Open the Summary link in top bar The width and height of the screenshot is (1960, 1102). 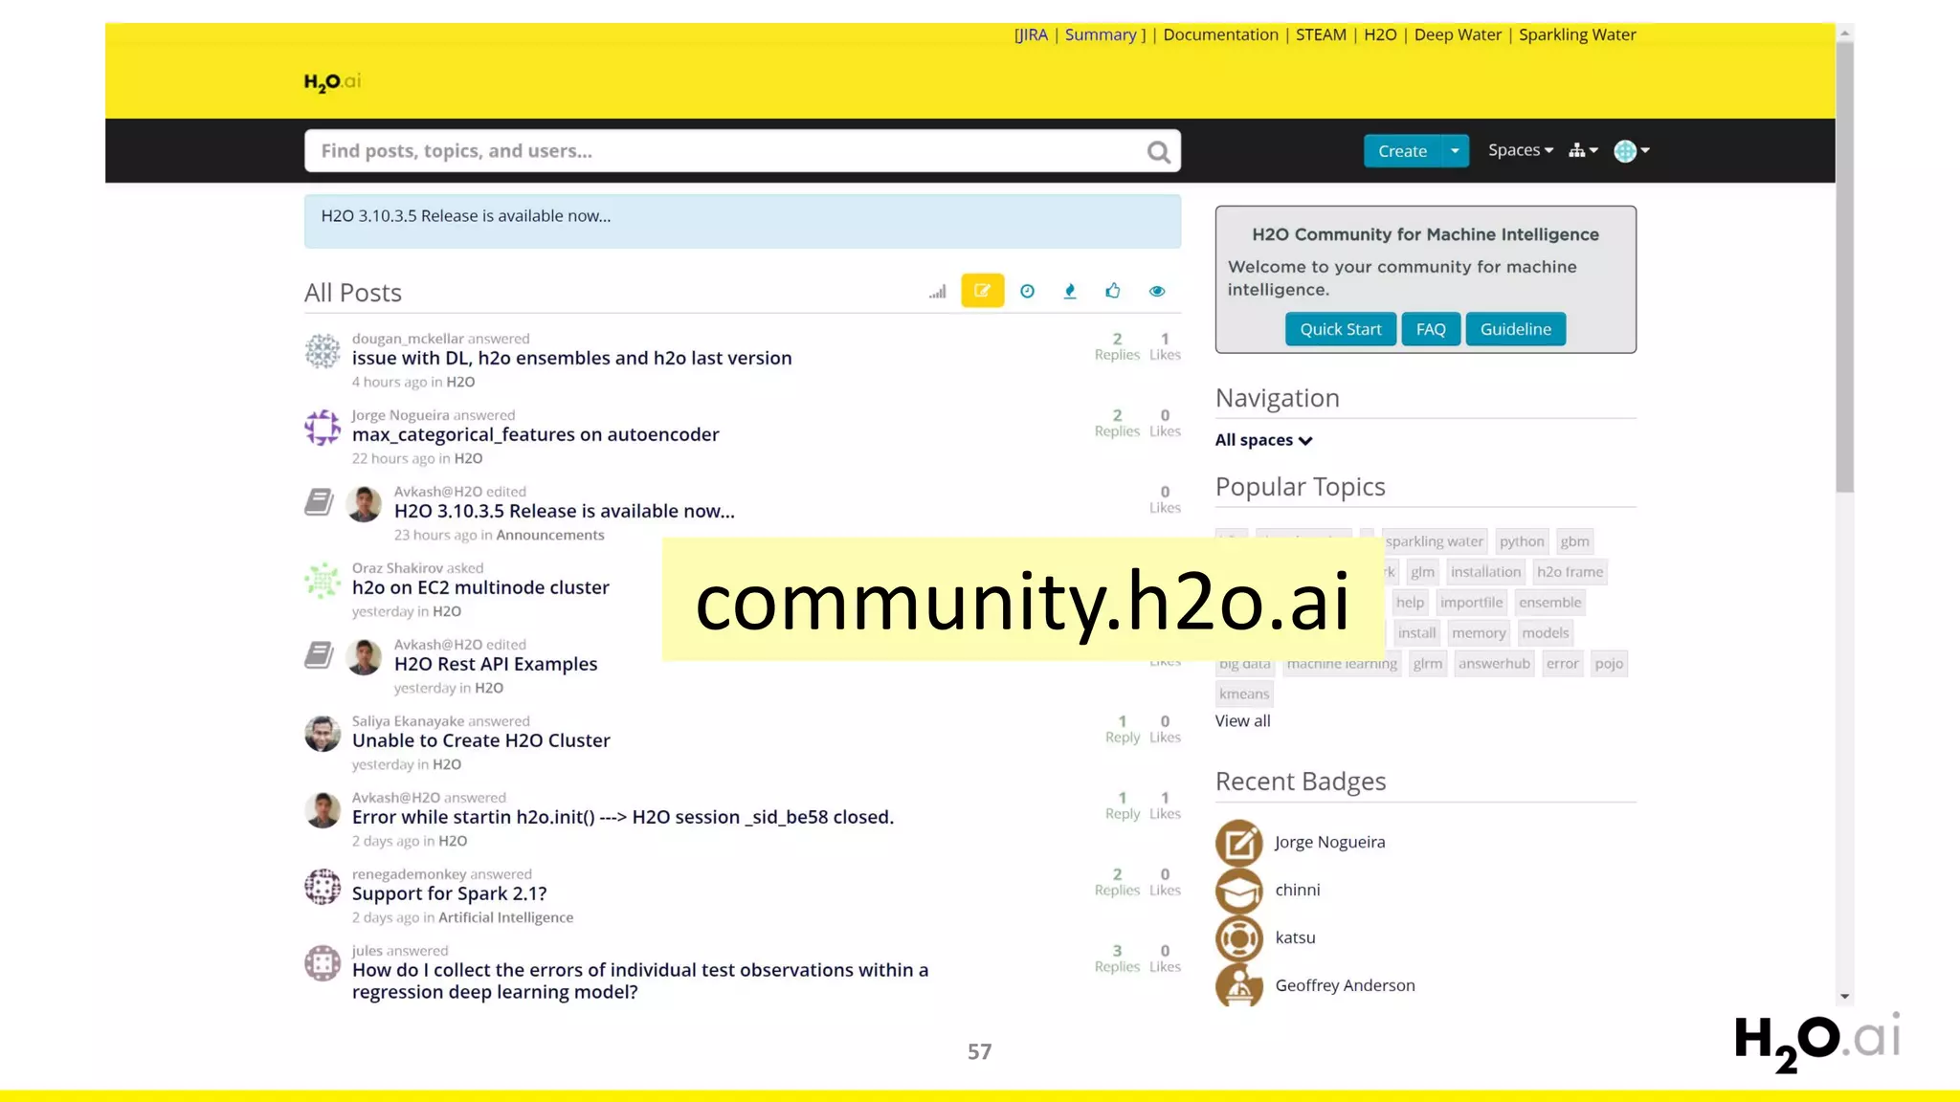1101,34
